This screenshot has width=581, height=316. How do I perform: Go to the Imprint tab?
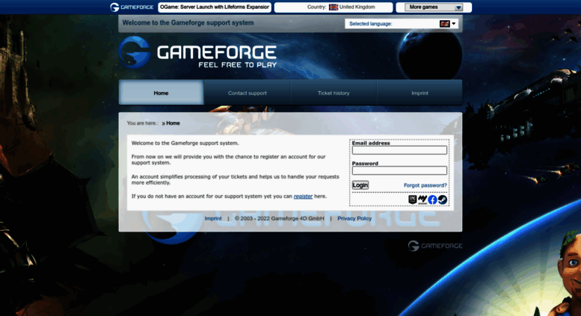click(419, 93)
